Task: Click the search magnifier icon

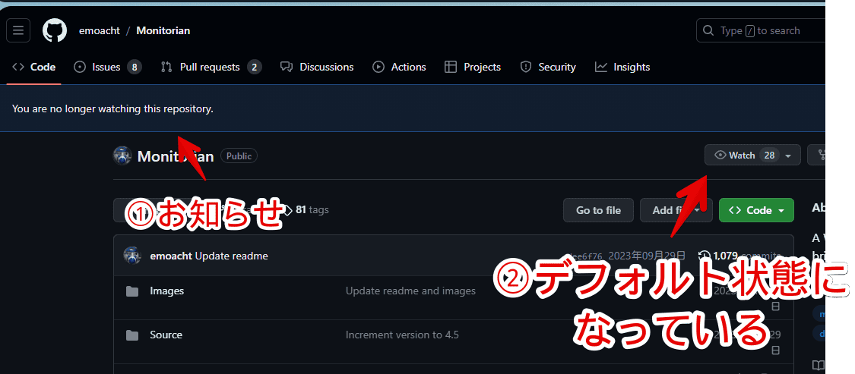Action: point(708,30)
